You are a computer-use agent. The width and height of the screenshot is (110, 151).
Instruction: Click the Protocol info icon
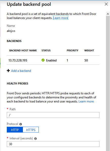pyautogui.click(x=21, y=124)
